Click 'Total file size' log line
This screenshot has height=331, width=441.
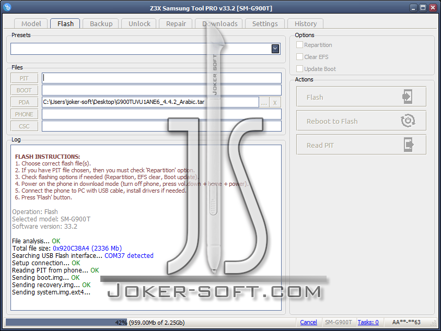pyautogui.click(x=67, y=249)
